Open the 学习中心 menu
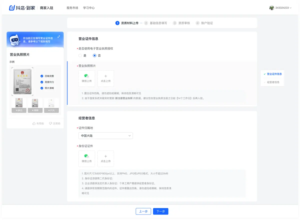Screen dimensions: 300x220 [x=89, y=8]
